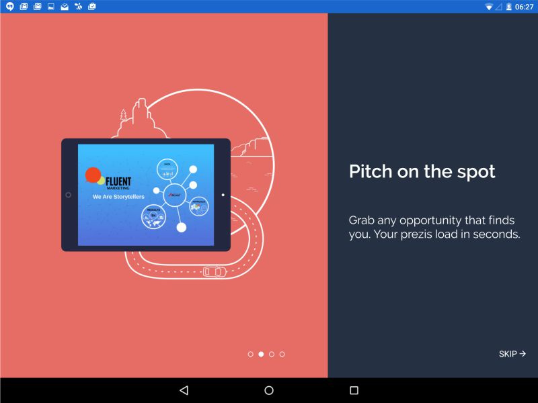Open the briefcase notification icon in status bar
The height and width of the screenshot is (403, 538).
coord(92,6)
